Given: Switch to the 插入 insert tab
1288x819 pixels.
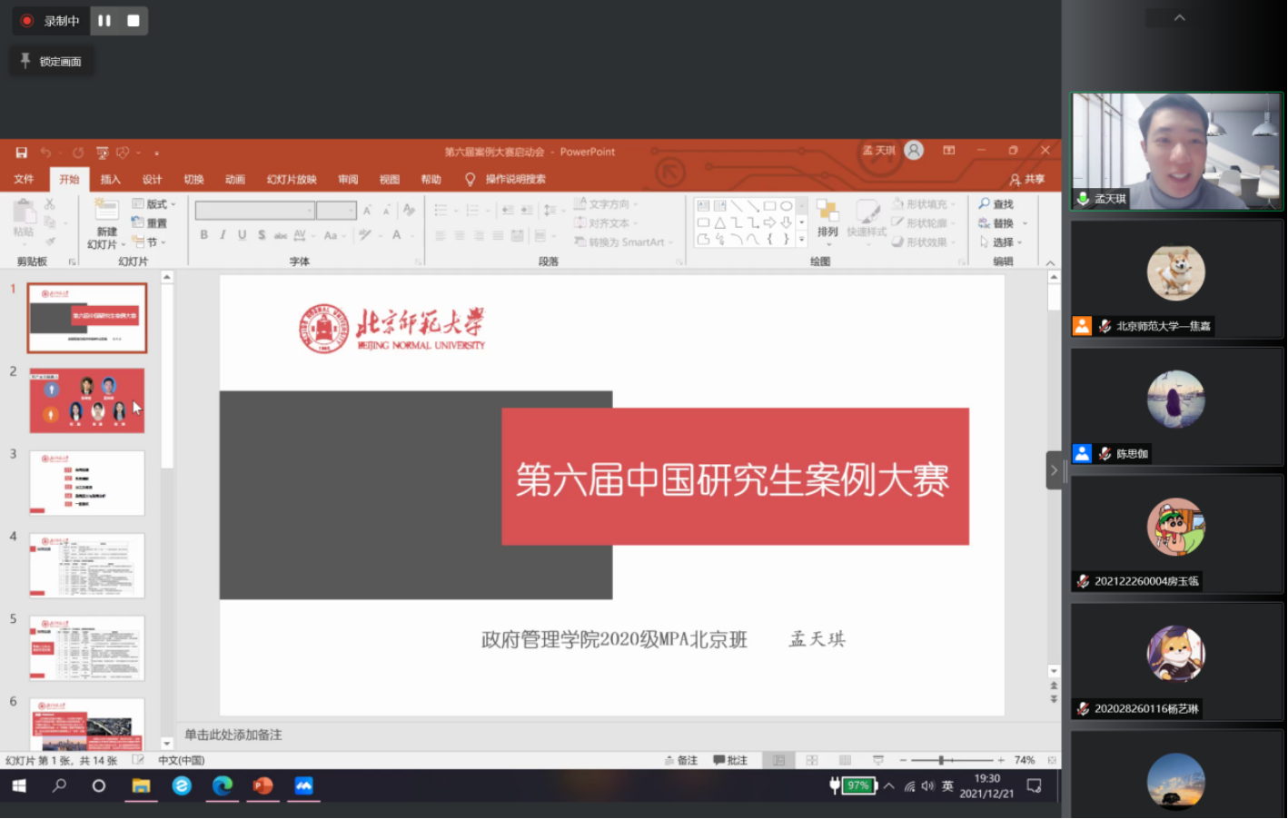Looking at the screenshot, I should [111, 180].
